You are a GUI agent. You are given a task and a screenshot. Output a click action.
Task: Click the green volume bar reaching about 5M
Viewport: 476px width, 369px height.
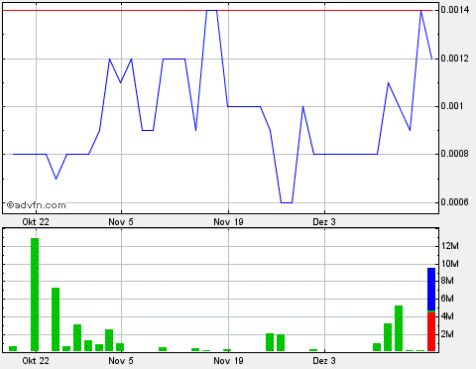(399, 328)
